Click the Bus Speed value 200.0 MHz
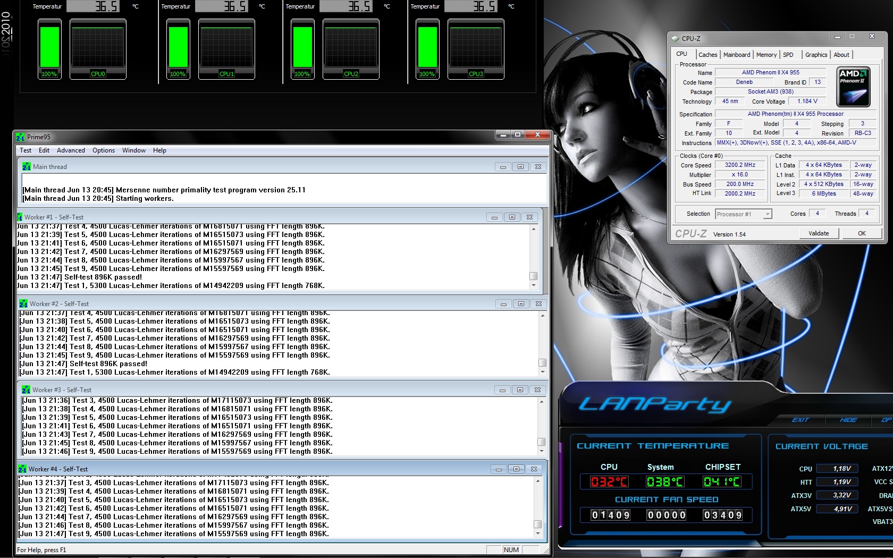 (x=740, y=184)
